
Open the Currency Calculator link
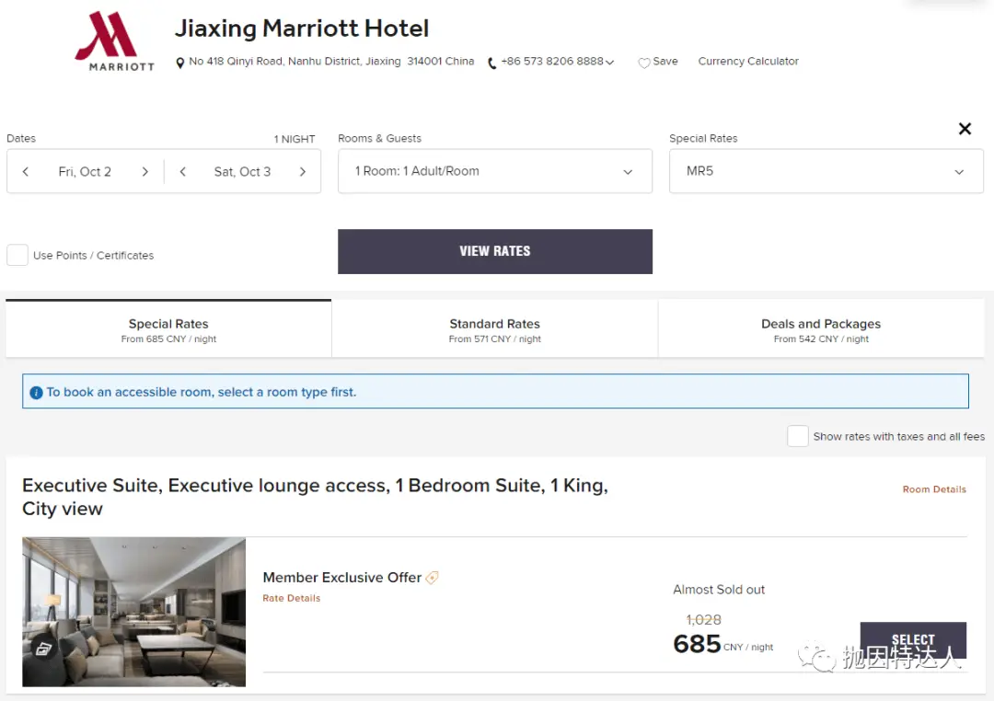pos(748,62)
